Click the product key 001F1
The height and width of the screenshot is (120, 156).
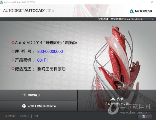tap(43, 60)
